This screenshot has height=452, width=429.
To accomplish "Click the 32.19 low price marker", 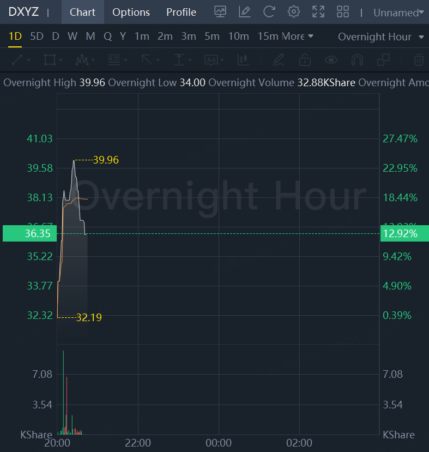I will pos(89,317).
